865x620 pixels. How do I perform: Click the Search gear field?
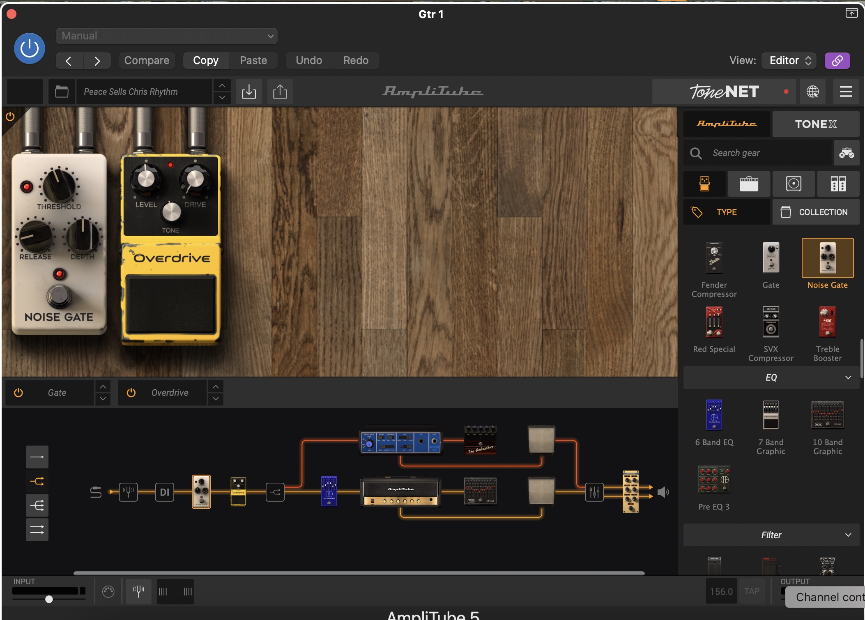[x=758, y=153]
